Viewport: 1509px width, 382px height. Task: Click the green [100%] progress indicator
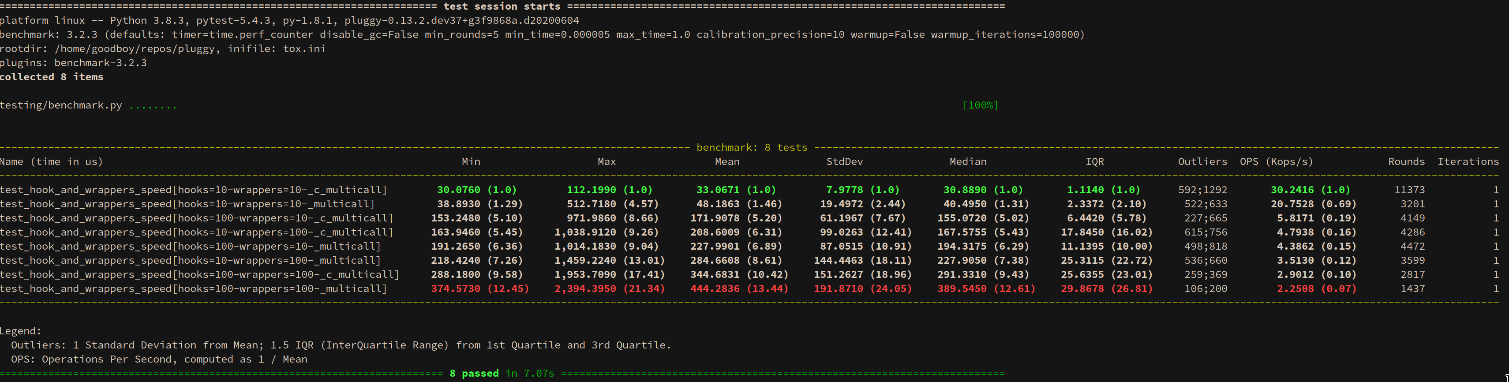pyautogui.click(x=980, y=105)
